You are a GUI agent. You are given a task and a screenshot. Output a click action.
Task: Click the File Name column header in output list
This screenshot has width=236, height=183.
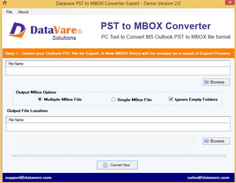[x=118, y=120]
